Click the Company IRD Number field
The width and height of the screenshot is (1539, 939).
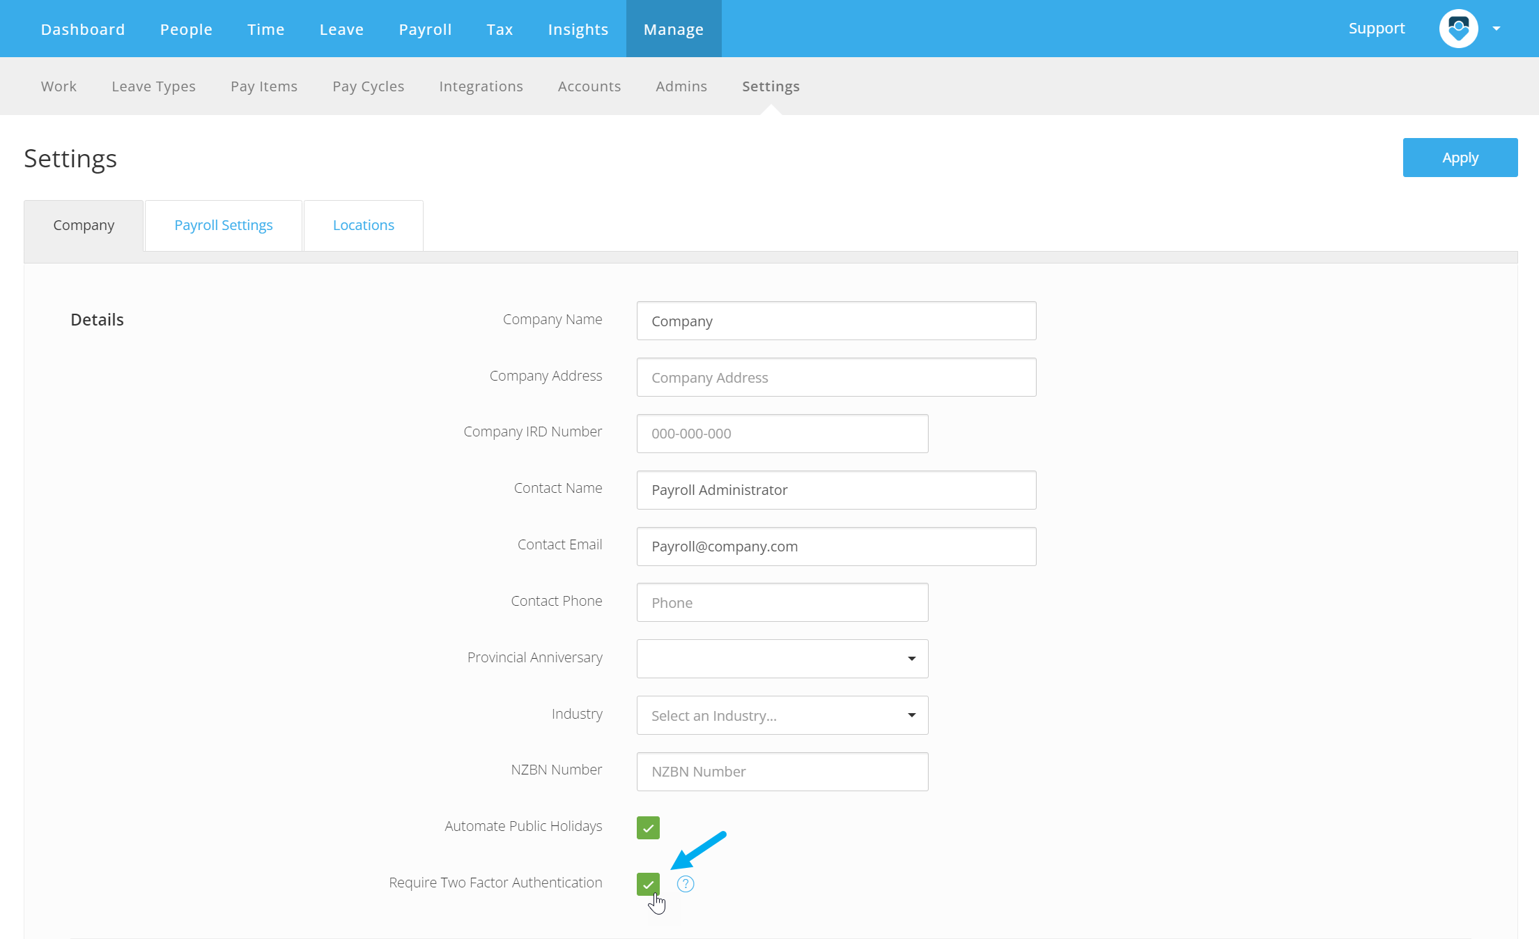[782, 434]
